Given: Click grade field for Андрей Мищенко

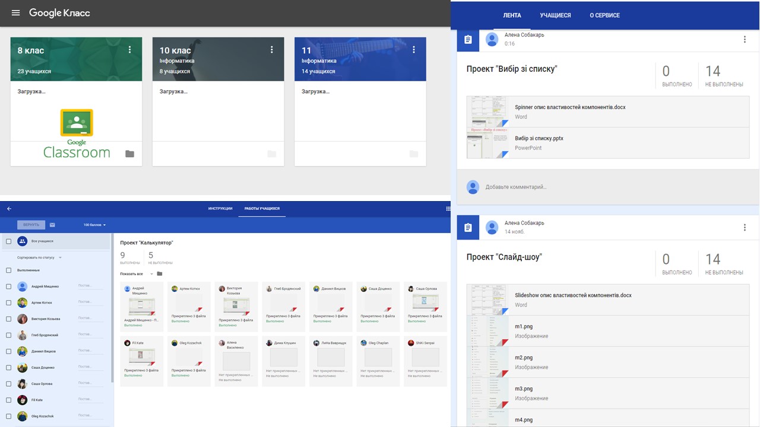Looking at the screenshot, I should tap(91, 286).
